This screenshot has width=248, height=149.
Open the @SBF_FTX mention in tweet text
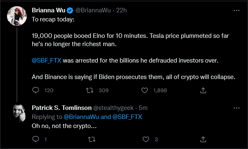click(x=47, y=61)
